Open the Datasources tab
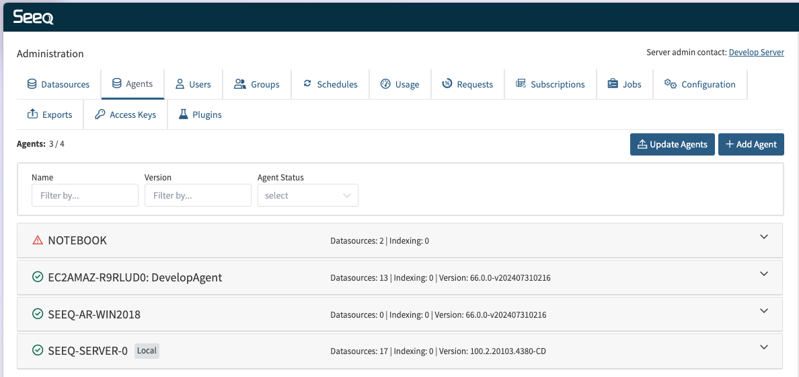 [59, 84]
